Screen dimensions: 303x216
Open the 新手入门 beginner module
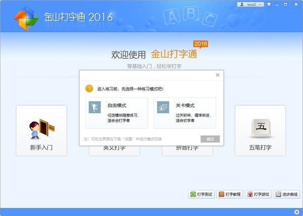coord(41,130)
